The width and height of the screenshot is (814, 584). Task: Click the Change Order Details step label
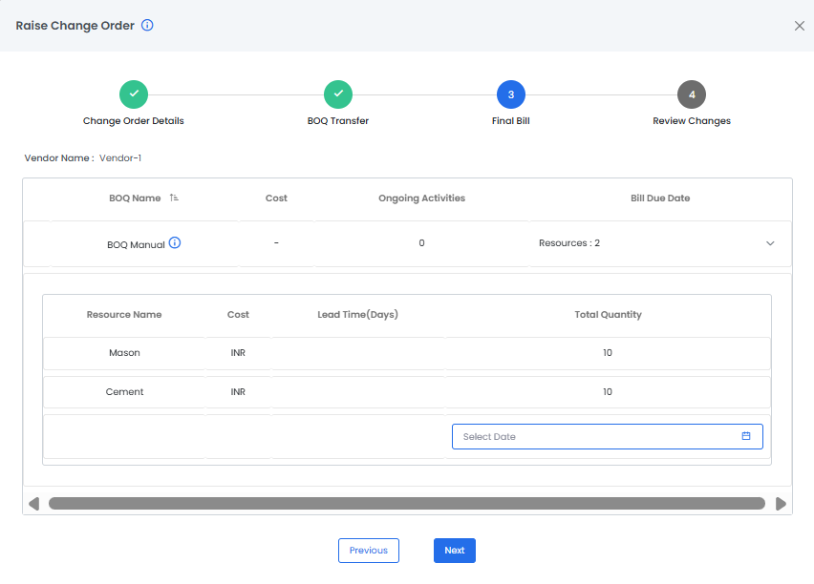[134, 121]
